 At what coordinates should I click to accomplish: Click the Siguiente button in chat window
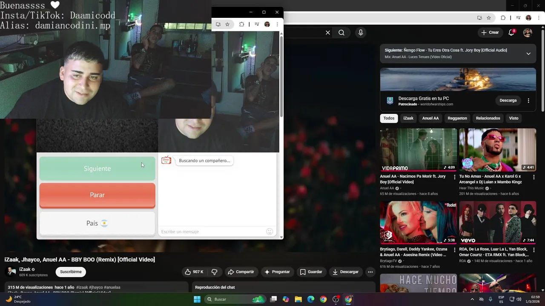pyautogui.click(x=97, y=169)
